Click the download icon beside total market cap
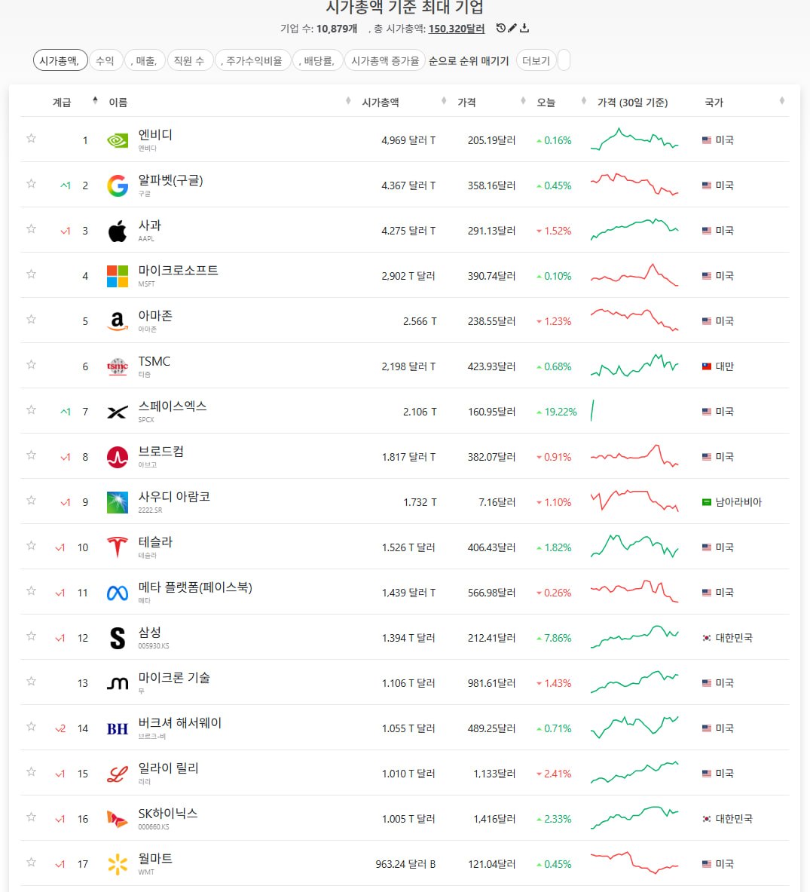This screenshot has height=892, width=810. pos(524,28)
